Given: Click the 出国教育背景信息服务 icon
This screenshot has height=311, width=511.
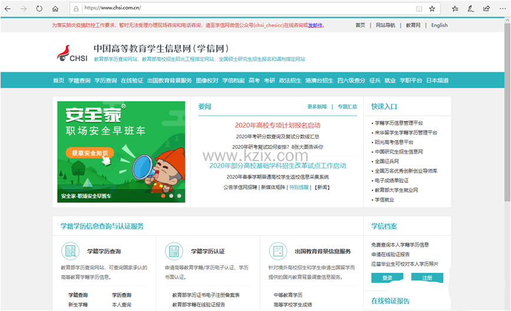Looking at the screenshot, I should click(278, 251).
